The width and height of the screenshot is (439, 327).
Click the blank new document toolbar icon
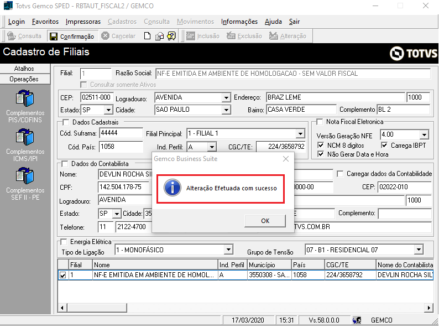point(147,36)
